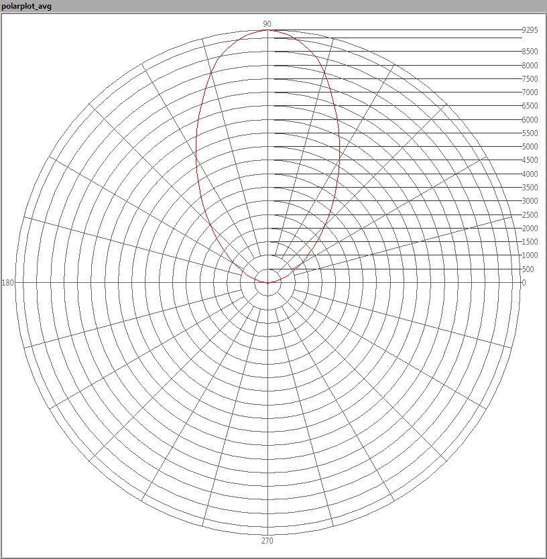
Task: Pick the 6500 radial scale label
Action: click(x=530, y=106)
